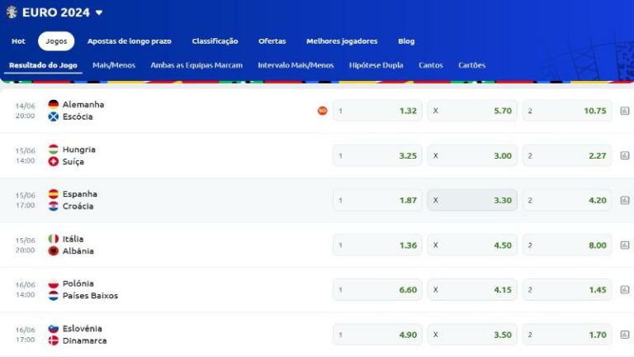Screen dimensions: 634x357
Task: Go to Apostas de longo prazo
Action: (x=130, y=41)
